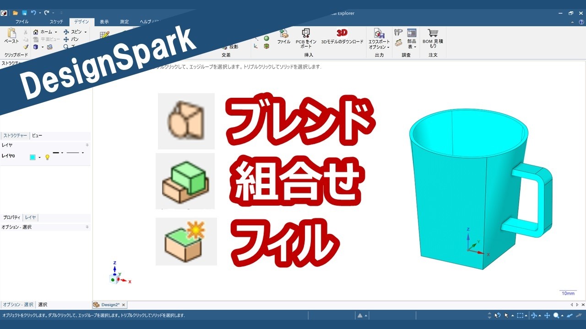Screen dimensions: 586x329
Task: Click the save floppy disk icon
Action: coord(24,13)
